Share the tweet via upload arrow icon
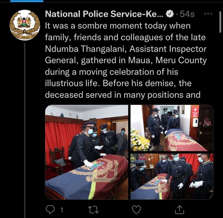The height and width of the screenshot is (218, 223). (179, 210)
